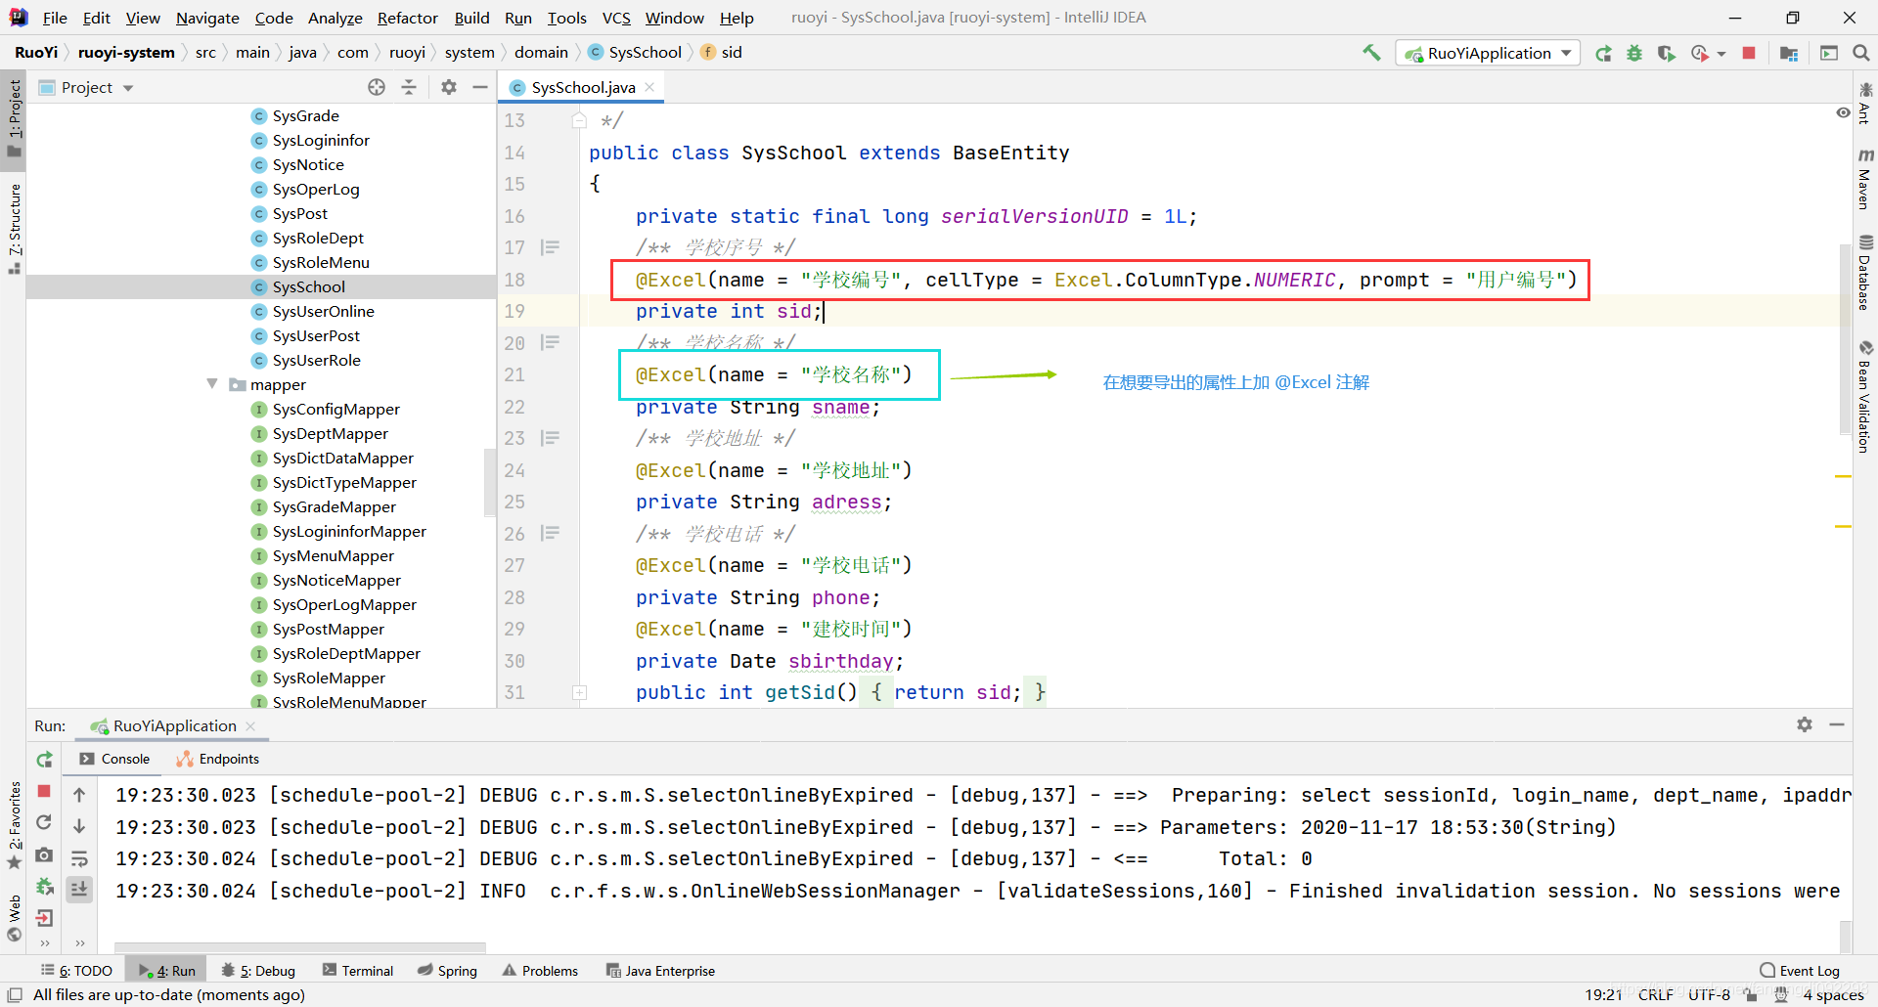Click red Stop icon in Run tool window
Viewport: 1878px width, 1007px height.
(x=44, y=791)
